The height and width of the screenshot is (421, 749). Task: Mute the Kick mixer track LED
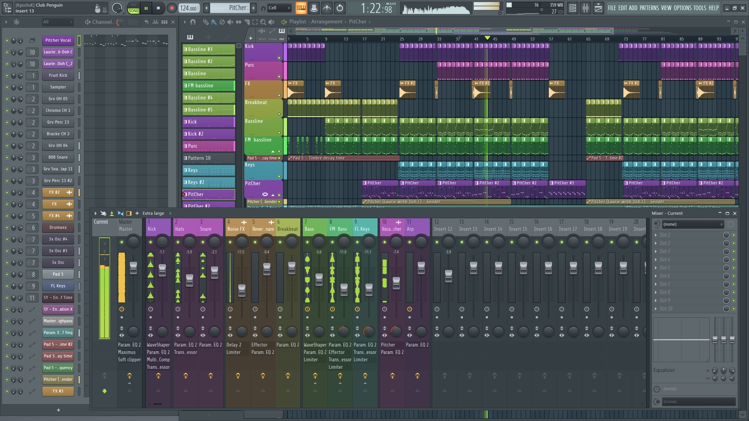(x=151, y=242)
